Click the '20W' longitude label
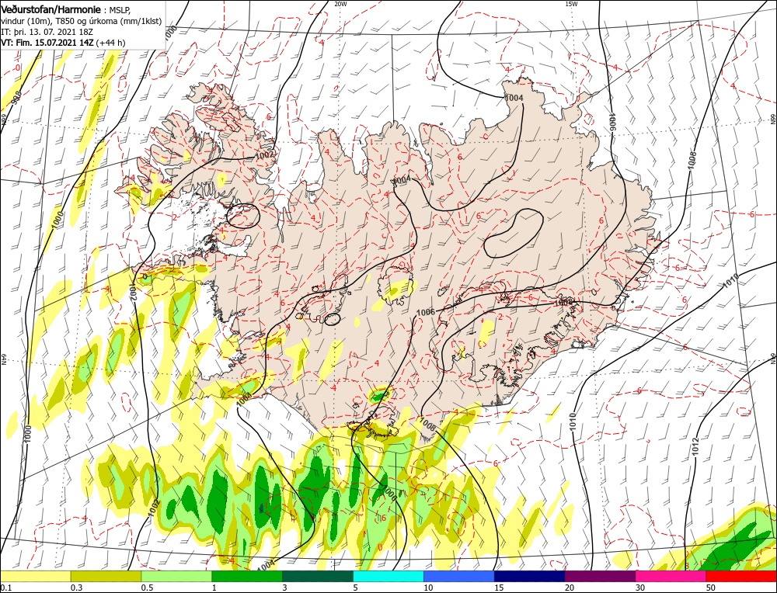Viewport: 777px width, 593px height. [340, 4]
